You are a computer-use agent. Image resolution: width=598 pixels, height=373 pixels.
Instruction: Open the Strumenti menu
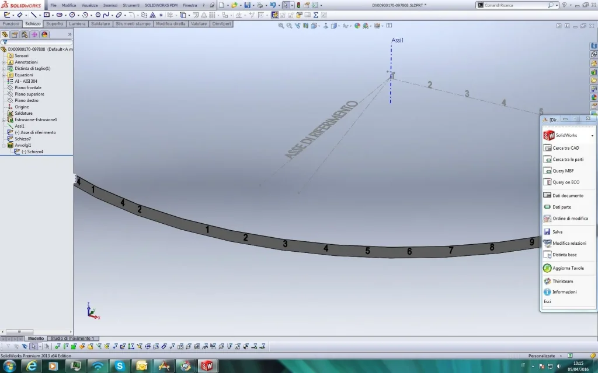point(131,5)
